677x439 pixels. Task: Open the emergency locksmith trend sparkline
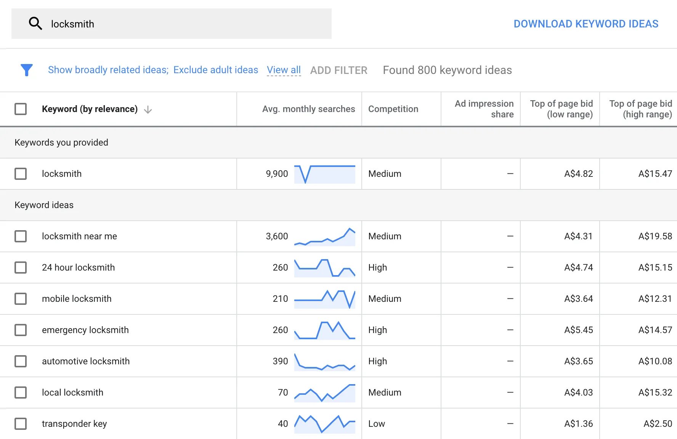click(x=325, y=330)
